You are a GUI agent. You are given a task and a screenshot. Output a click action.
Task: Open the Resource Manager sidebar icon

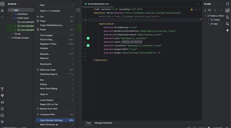click(2, 10)
